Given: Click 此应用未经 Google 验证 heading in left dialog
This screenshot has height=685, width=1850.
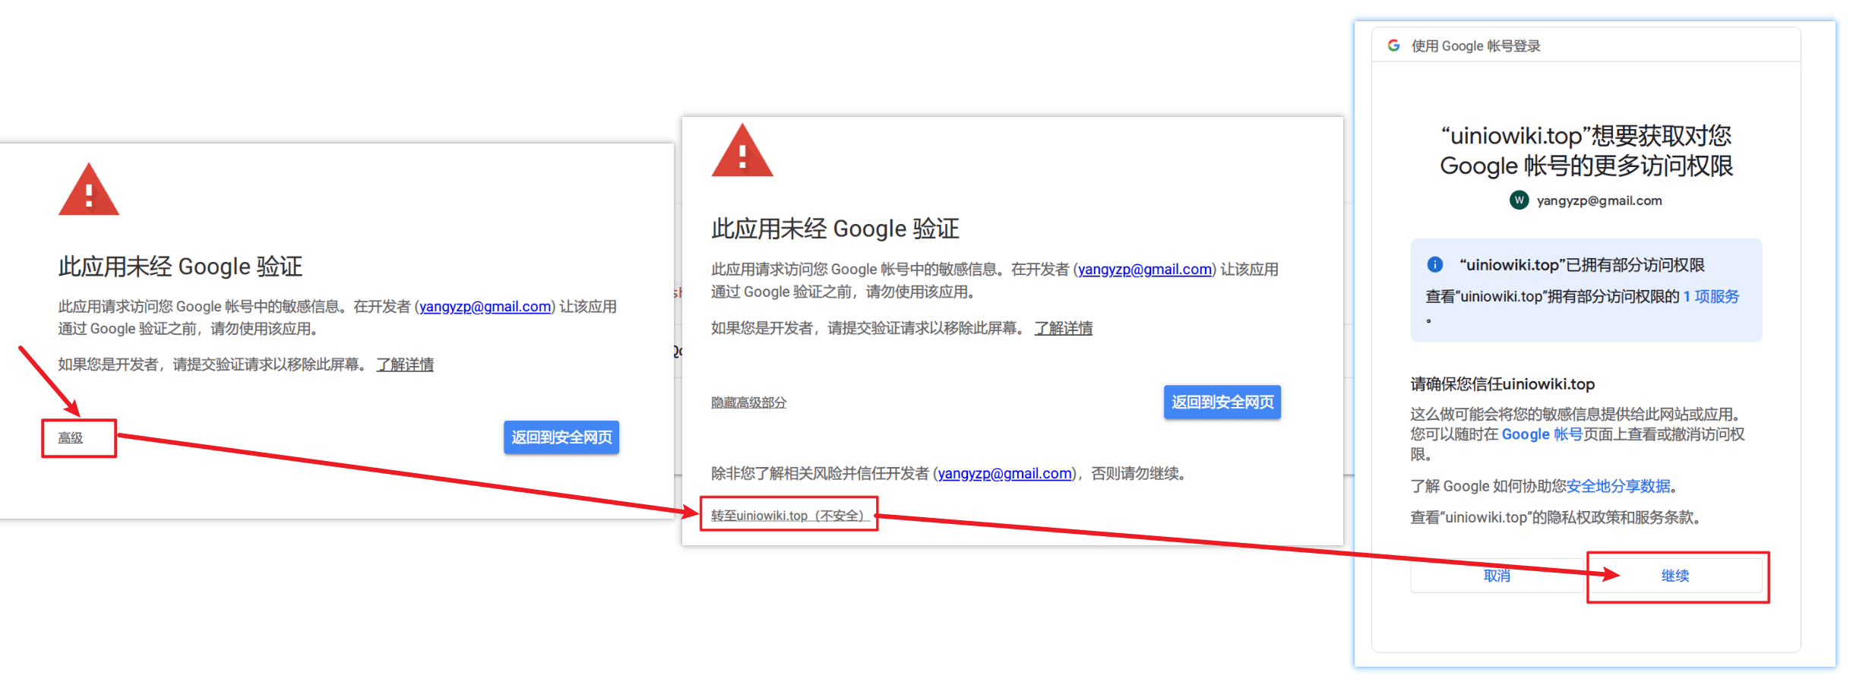Looking at the screenshot, I should tap(180, 267).
